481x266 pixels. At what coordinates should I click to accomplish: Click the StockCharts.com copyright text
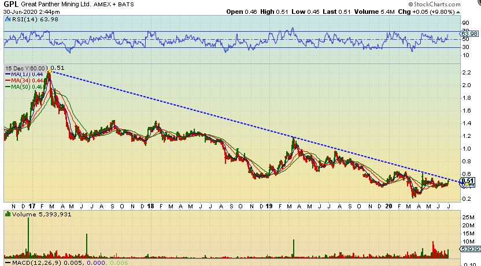point(434,4)
